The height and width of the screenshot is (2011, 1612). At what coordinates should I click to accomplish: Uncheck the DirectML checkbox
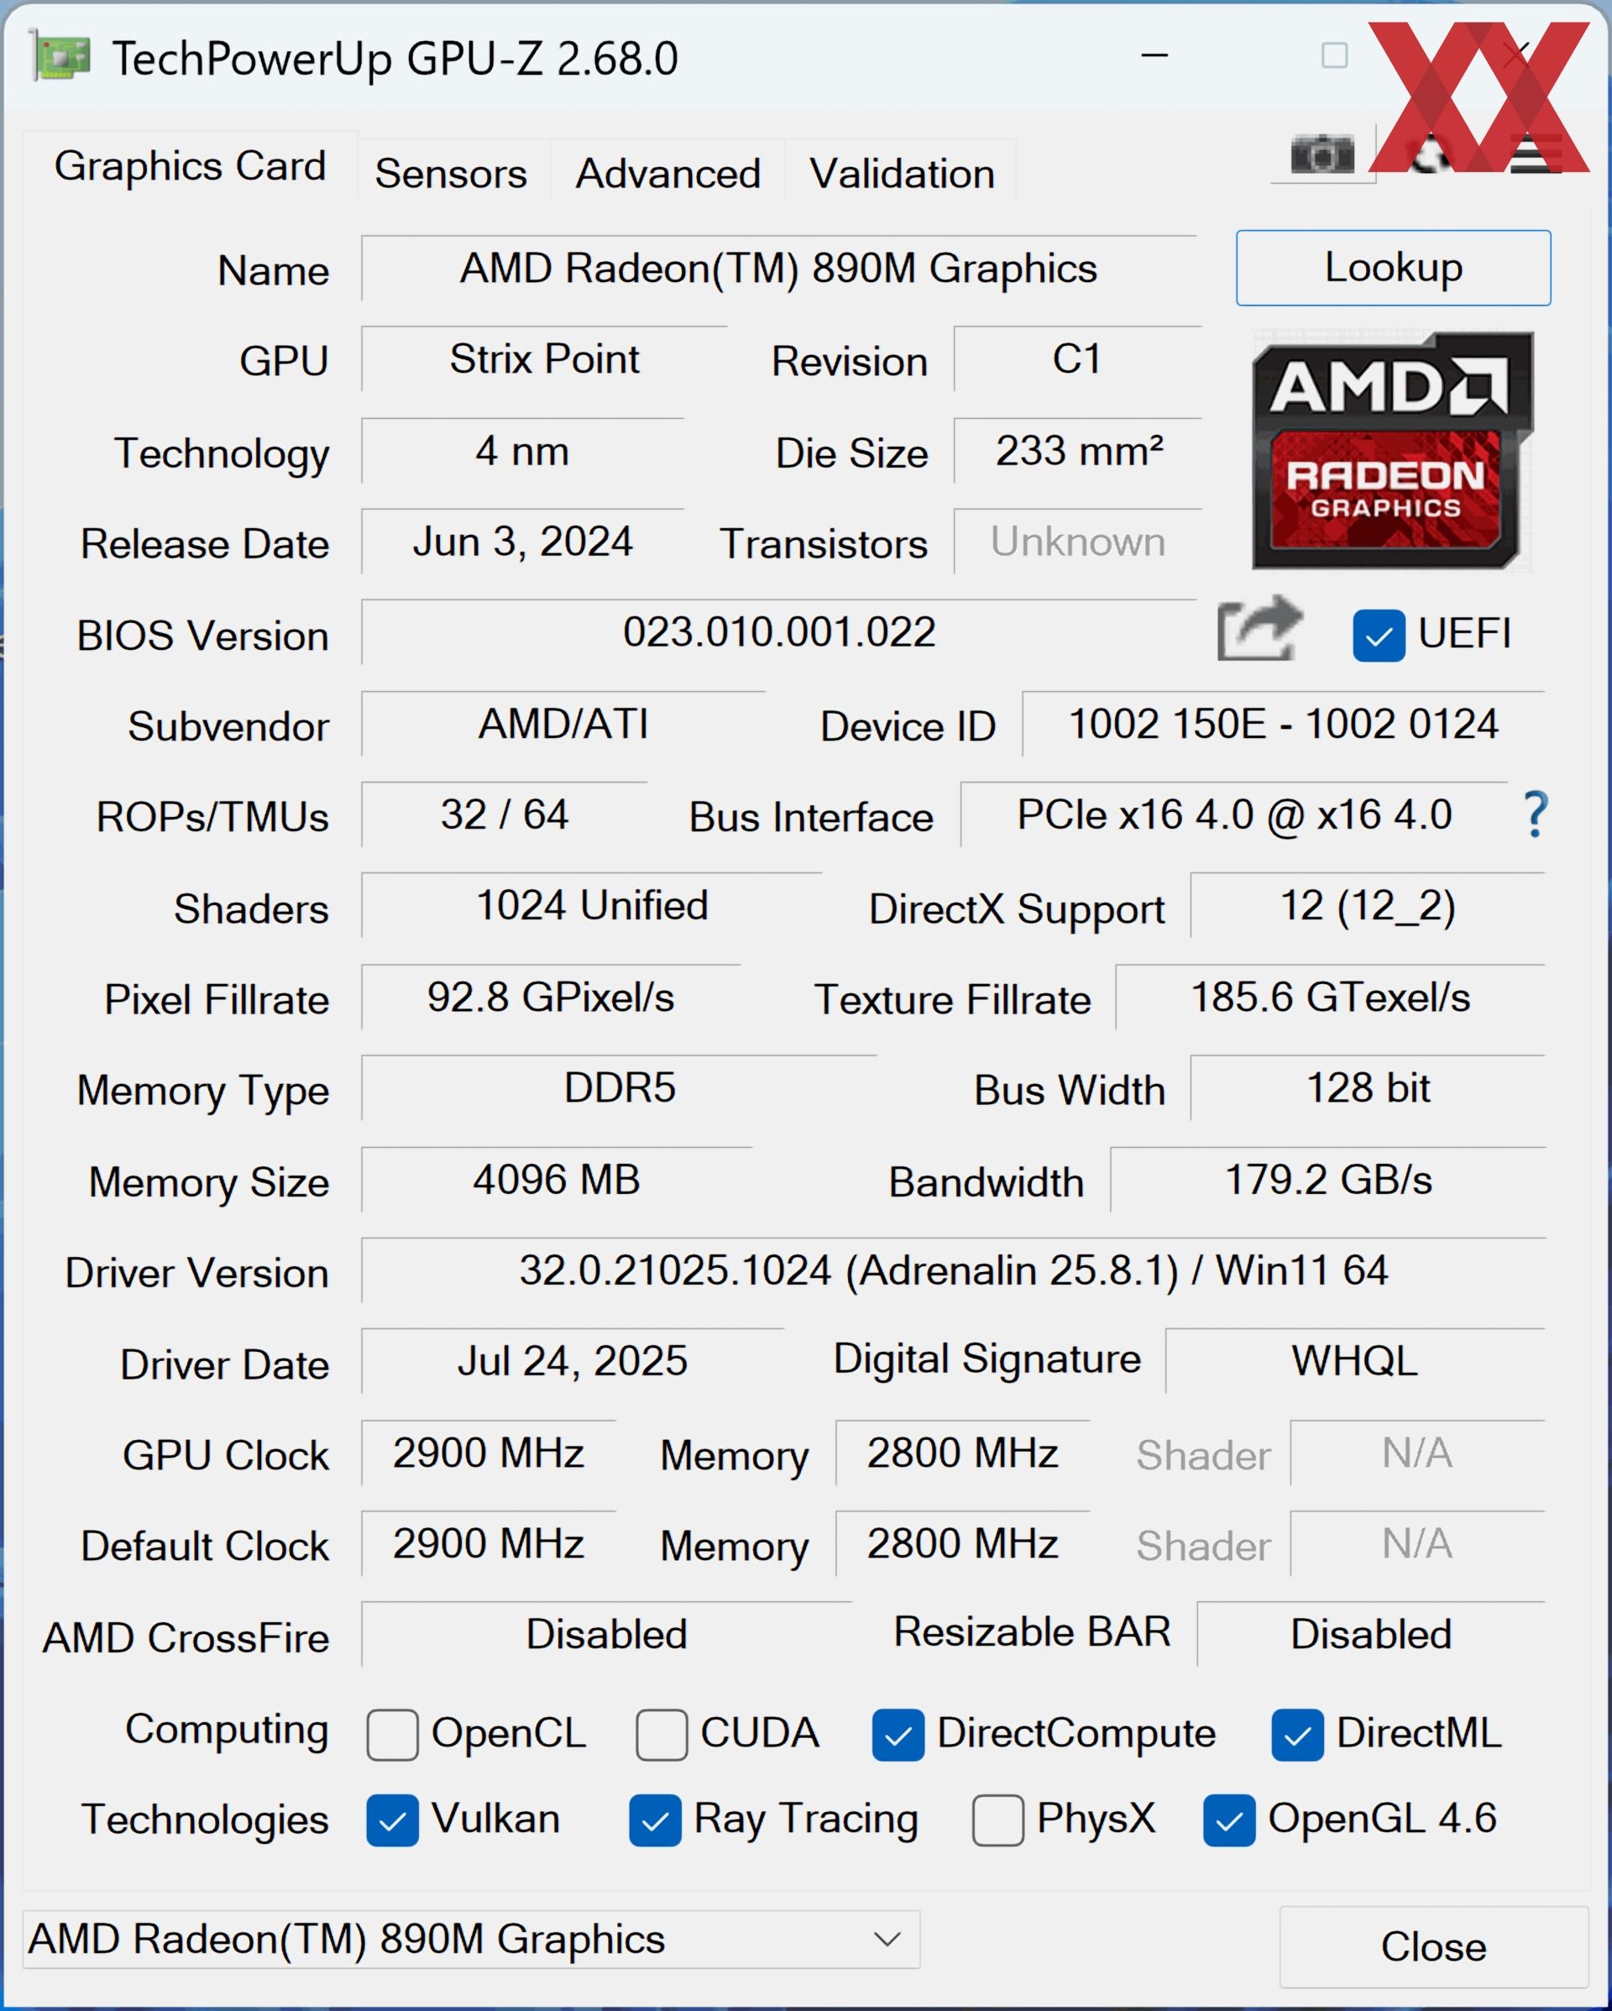tap(1295, 1735)
